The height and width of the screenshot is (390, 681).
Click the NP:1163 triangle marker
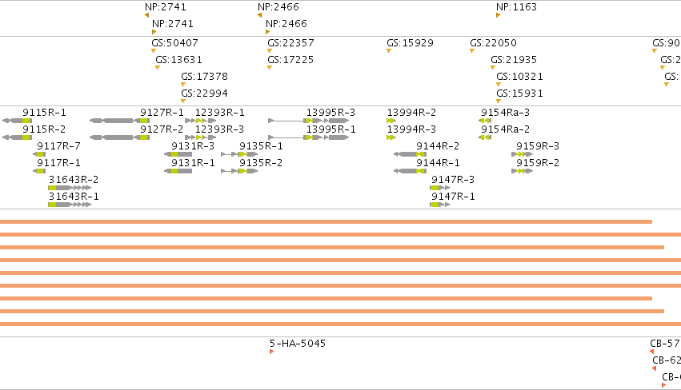coord(499,15)
